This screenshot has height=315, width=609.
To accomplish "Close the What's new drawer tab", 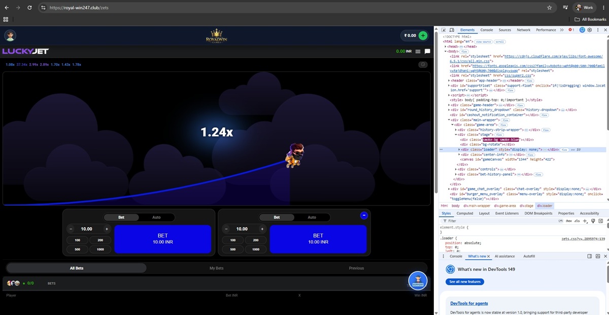I will (x=488, y=256).
